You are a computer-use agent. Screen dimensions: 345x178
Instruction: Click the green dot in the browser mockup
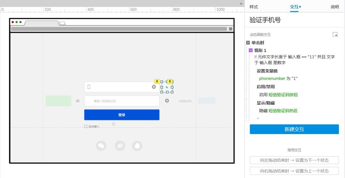click(x=17, y=22)
